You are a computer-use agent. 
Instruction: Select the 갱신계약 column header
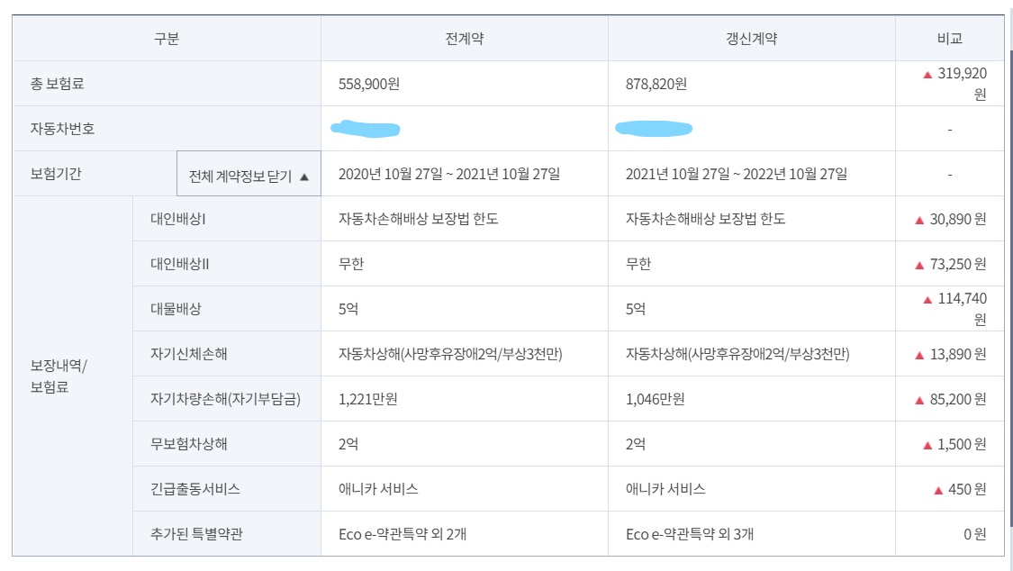pos(751,39)
